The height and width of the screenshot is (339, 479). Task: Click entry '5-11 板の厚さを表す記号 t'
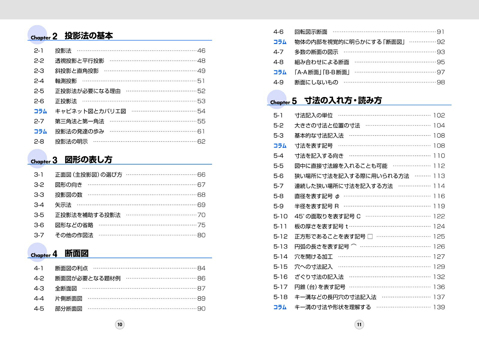click(359, 227)
